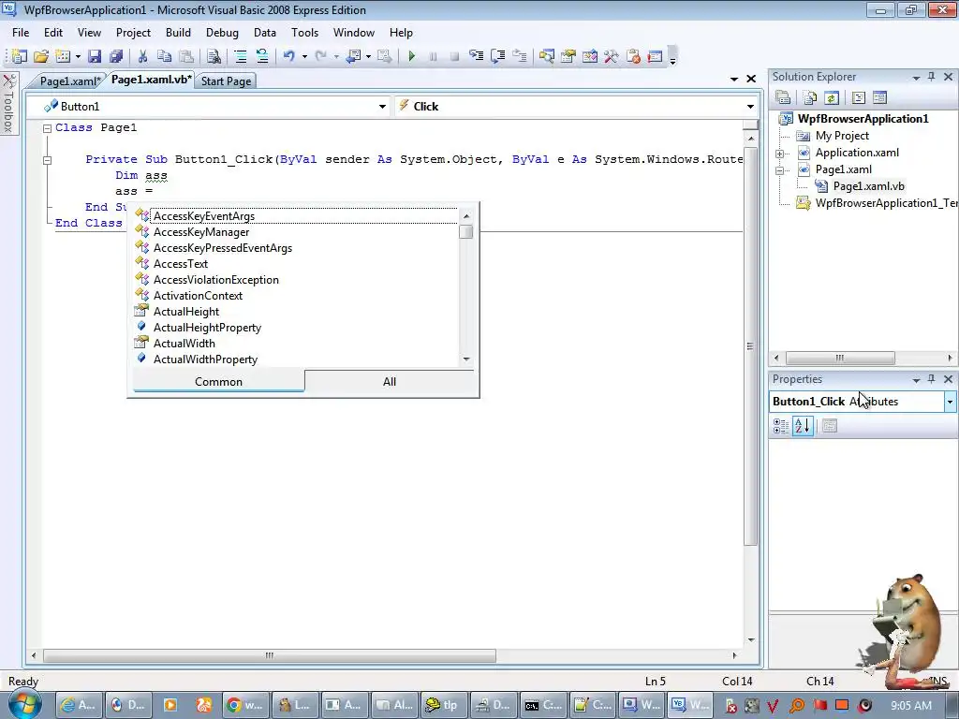
Task: Click the Windows Start orb
Action: pyautogui.click(x=24, y=703)
